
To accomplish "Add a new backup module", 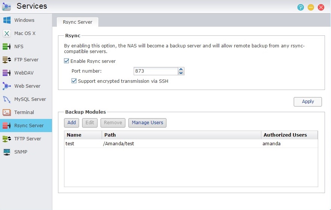I will [72, 123].
